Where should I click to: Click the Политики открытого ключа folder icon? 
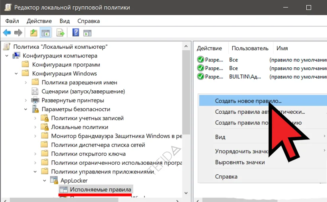pyautogui.click(x=45, y=153)
